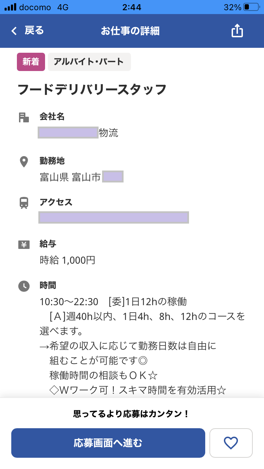
Task: Tap the 新着 badge
Action: [31, 62]
